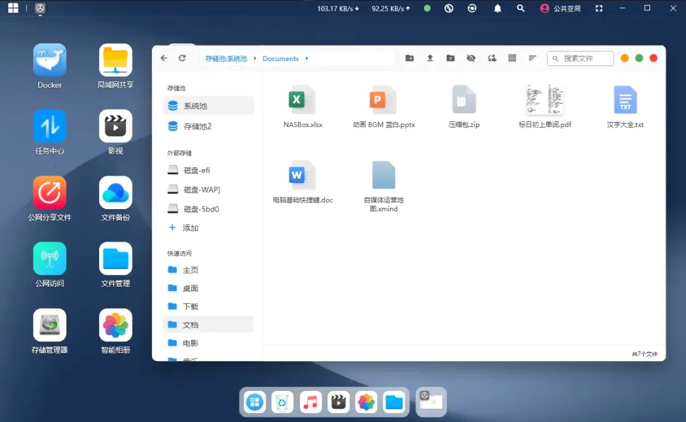Image resolution: width=686 pixels, height=422 pixels.
Task: Click the green status indicator dot
Action: click(x=427, y=8)
